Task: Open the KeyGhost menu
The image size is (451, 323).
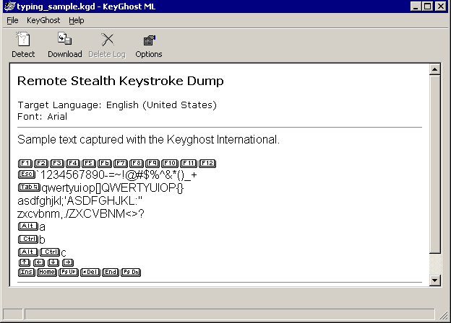Action: click(43, 20)
